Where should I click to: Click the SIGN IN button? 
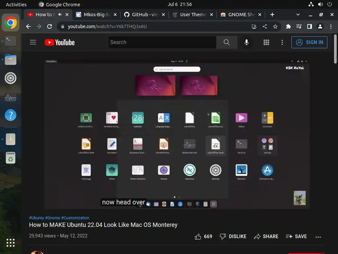click(x=309, y=42)
